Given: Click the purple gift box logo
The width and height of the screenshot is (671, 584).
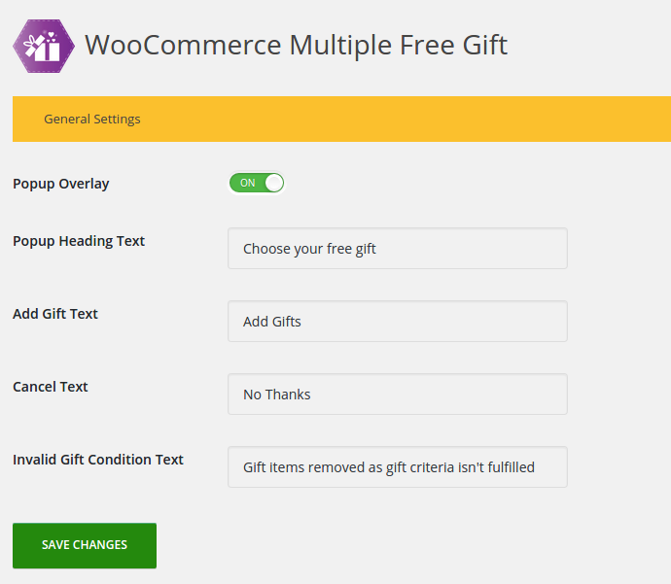Looking at the screenshot, I should [43, 46].
